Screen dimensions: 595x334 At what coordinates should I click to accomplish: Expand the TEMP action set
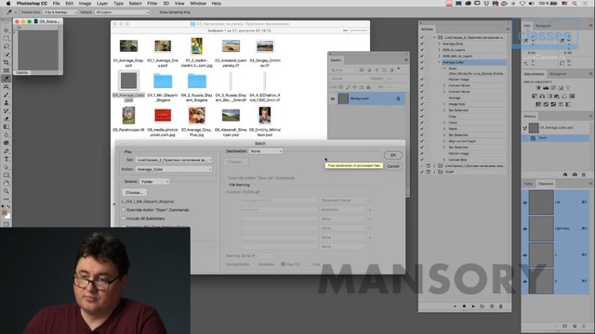tap(434, 172)
